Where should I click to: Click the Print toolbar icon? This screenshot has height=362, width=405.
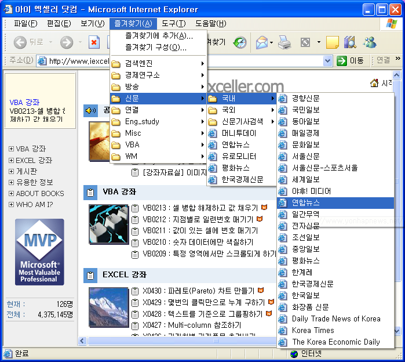click(x=284, y=42)
